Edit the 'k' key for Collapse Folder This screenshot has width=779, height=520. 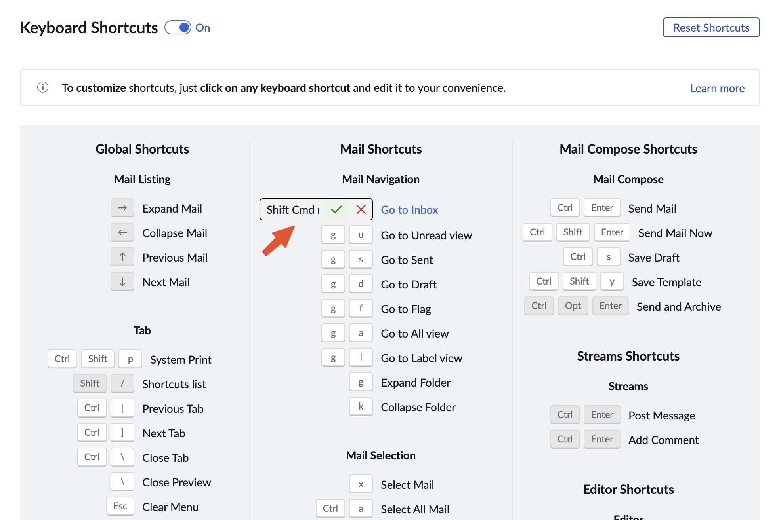point(361,406)
